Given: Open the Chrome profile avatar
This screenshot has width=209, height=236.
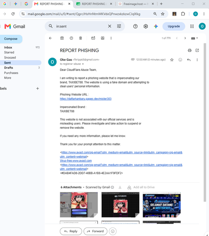Looking at the screenshot, I should point(195,14).
